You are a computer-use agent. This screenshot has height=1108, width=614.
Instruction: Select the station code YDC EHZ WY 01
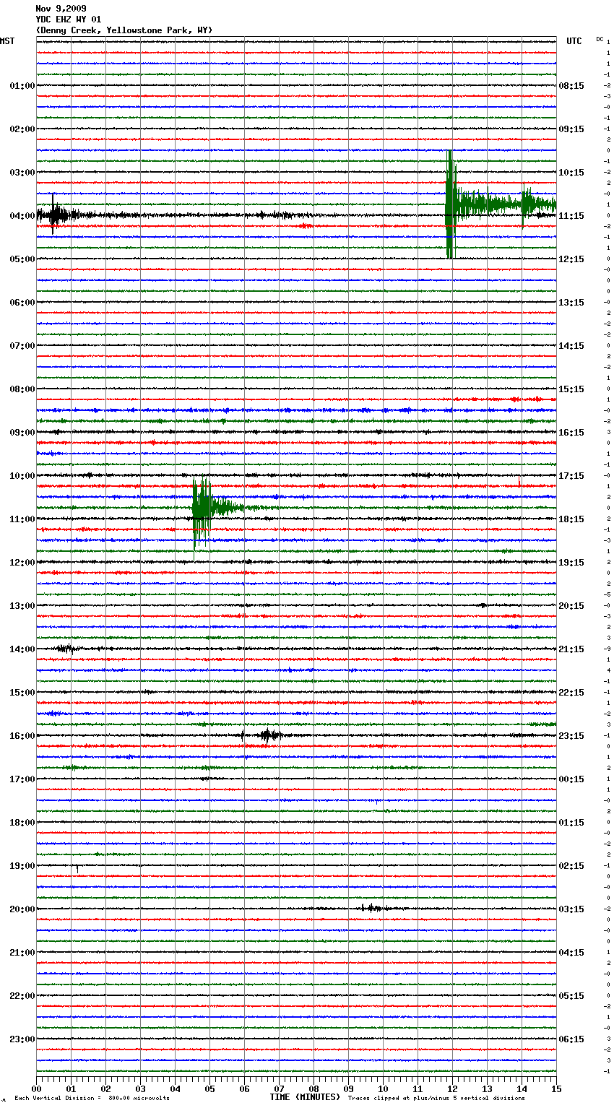point(69,20)
